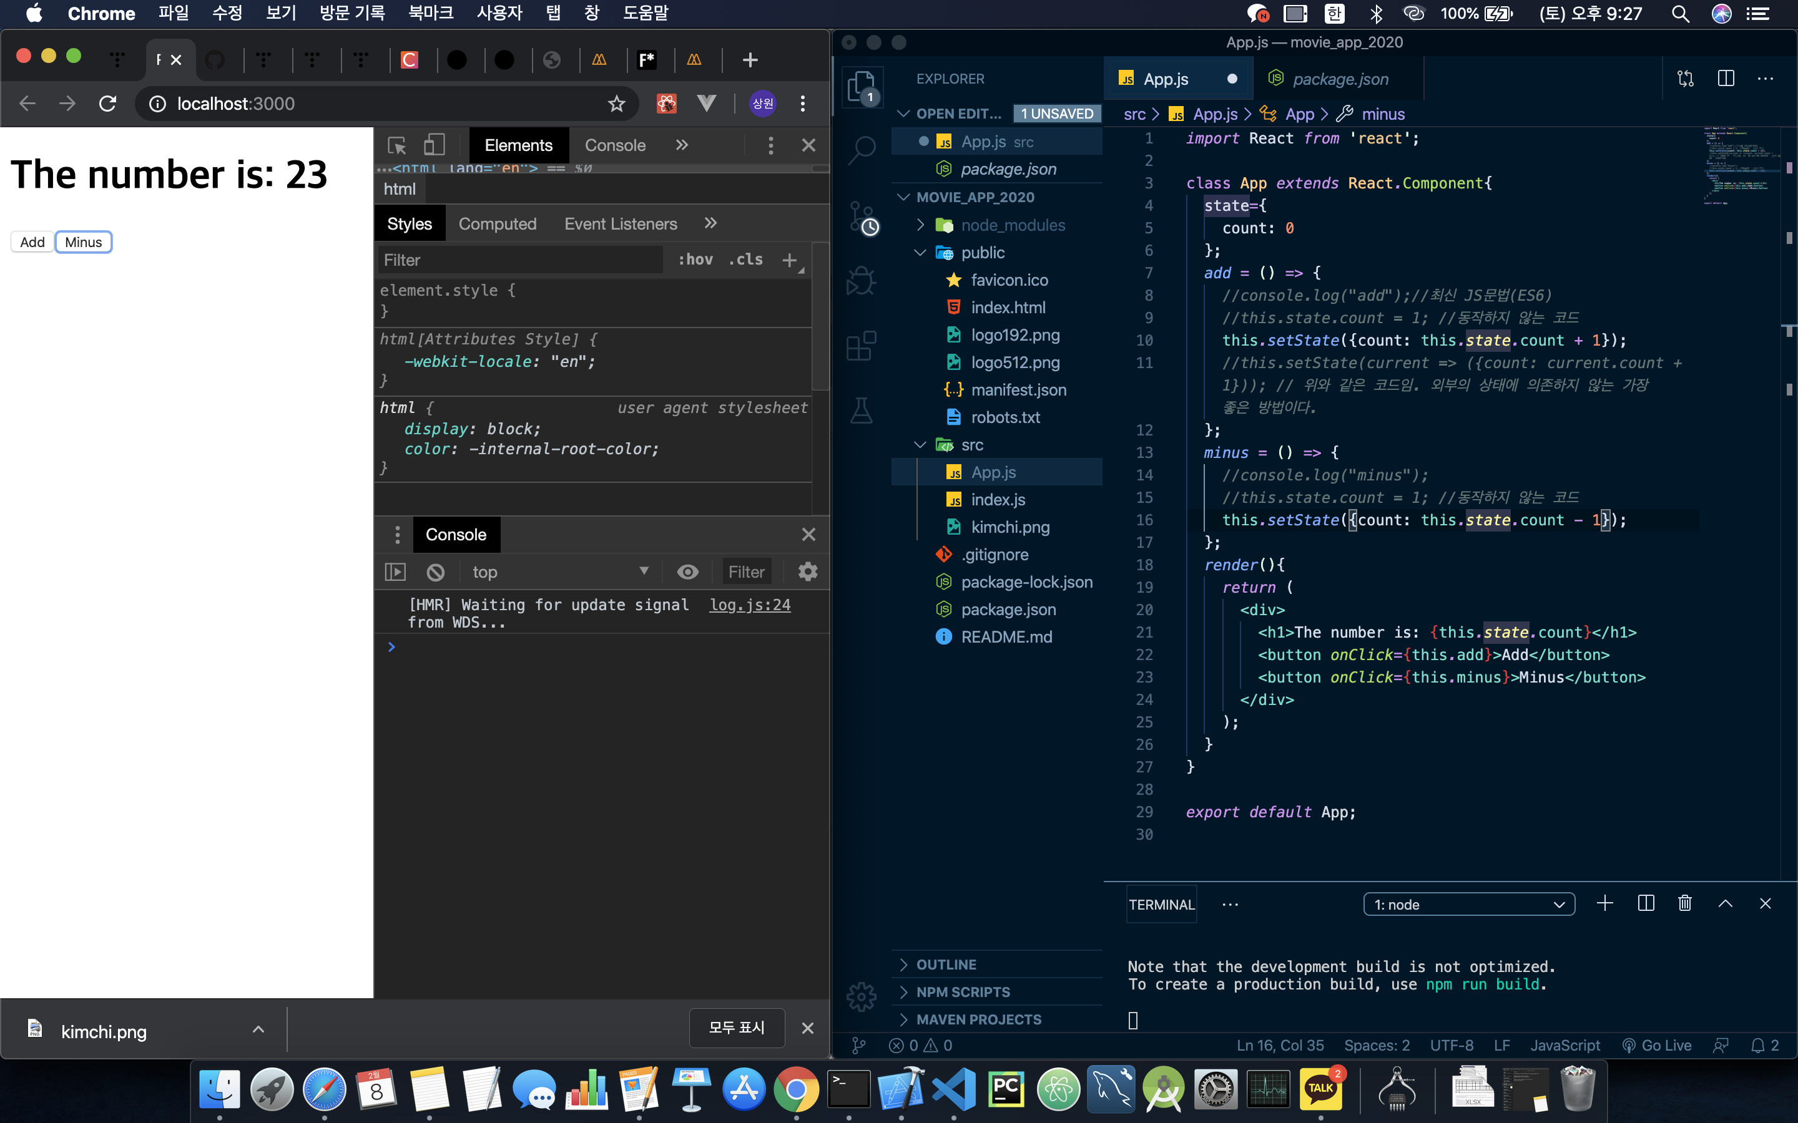Expand the OUTLINE section
This screenshot has height=1123, width=1798.
946,964
